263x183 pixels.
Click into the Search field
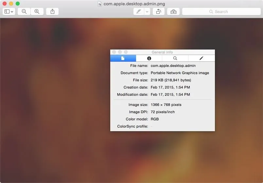tap(221, 11)
